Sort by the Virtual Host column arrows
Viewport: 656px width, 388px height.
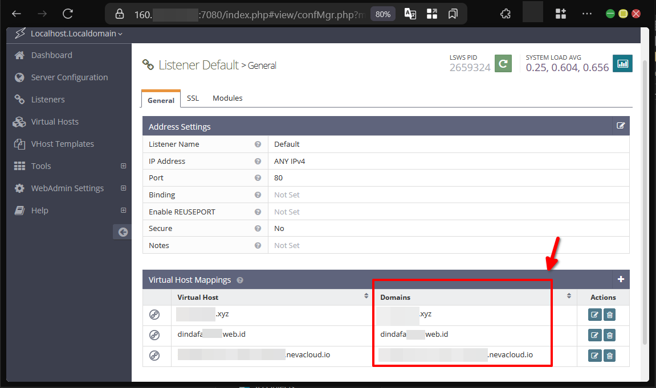coord(366,296)
